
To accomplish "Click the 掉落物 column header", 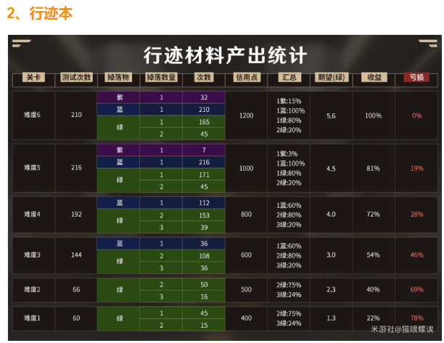I will [119, 77].
